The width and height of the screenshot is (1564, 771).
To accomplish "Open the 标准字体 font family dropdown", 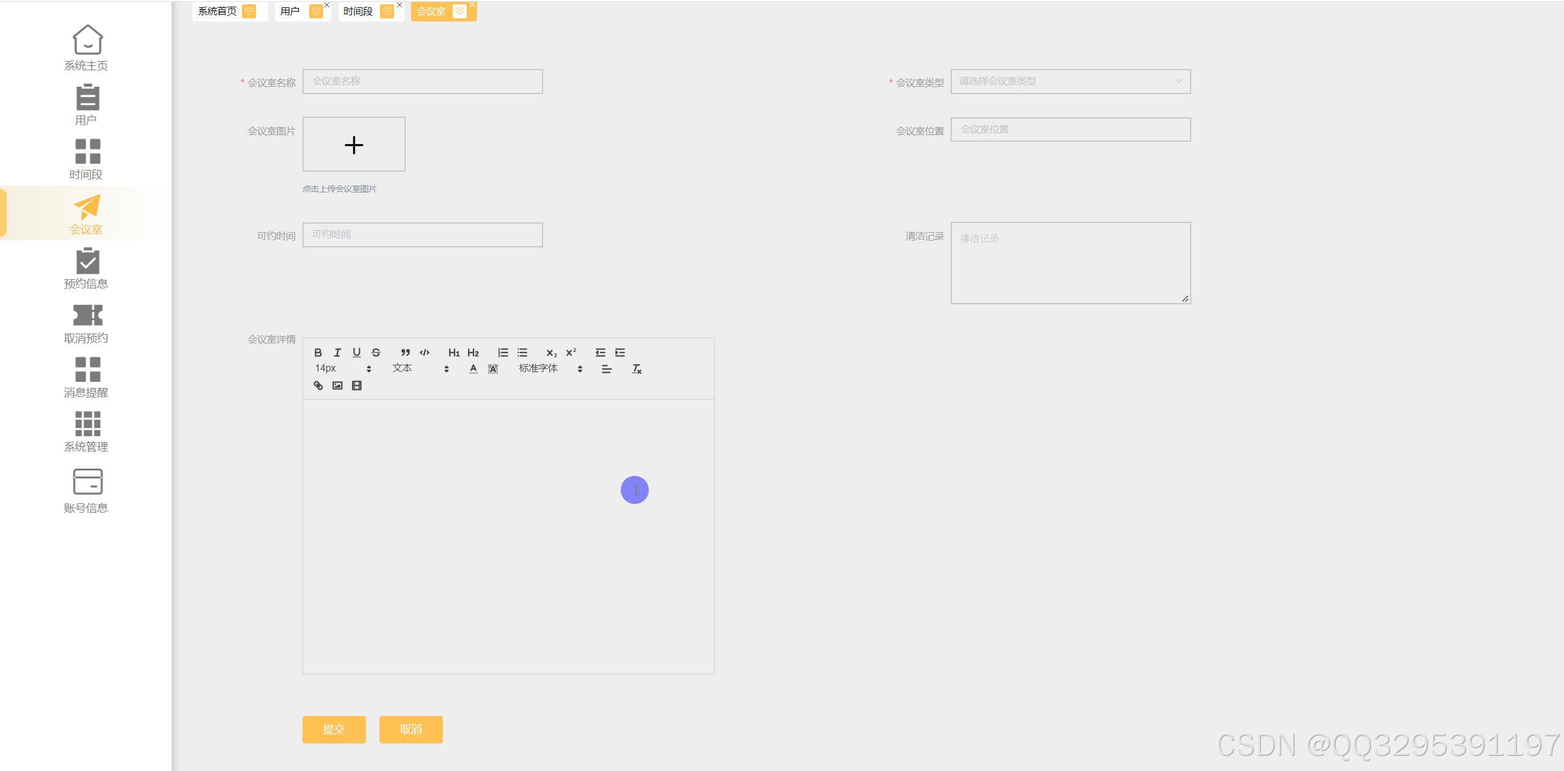I will click(538, 368).
